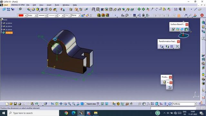Screen dimensions: 206x116
Task: Click the compass in the 3D view
Action: coord(183,35)
